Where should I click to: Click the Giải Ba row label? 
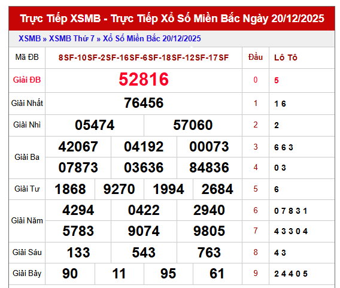point(27,157)
